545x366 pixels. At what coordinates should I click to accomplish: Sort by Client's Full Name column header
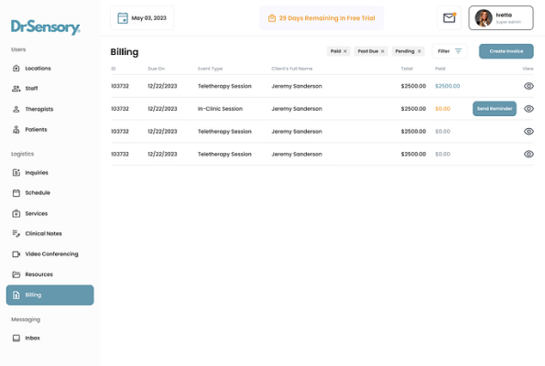(x=292, y=69)
